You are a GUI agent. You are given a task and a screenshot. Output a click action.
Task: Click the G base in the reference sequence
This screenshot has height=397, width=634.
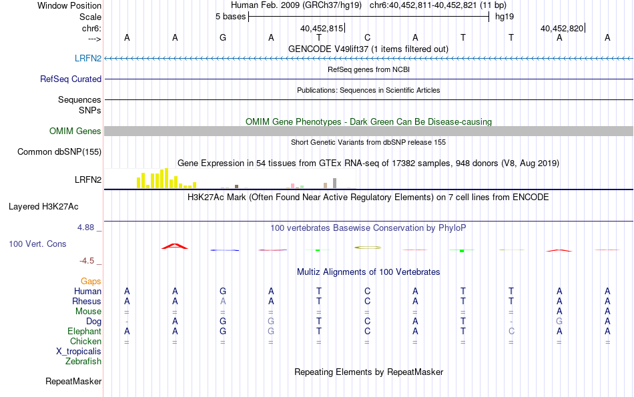[223, 37]
